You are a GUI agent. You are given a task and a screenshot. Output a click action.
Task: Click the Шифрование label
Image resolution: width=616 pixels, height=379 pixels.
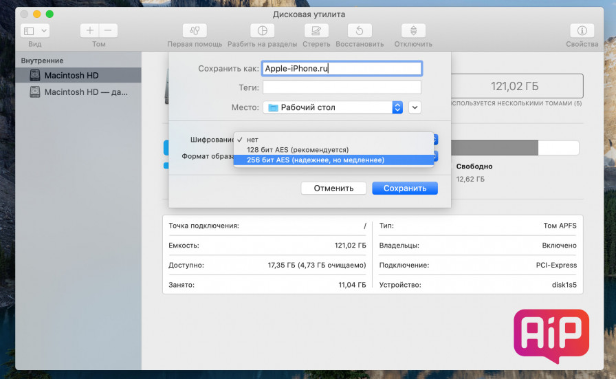pos(212,140)
